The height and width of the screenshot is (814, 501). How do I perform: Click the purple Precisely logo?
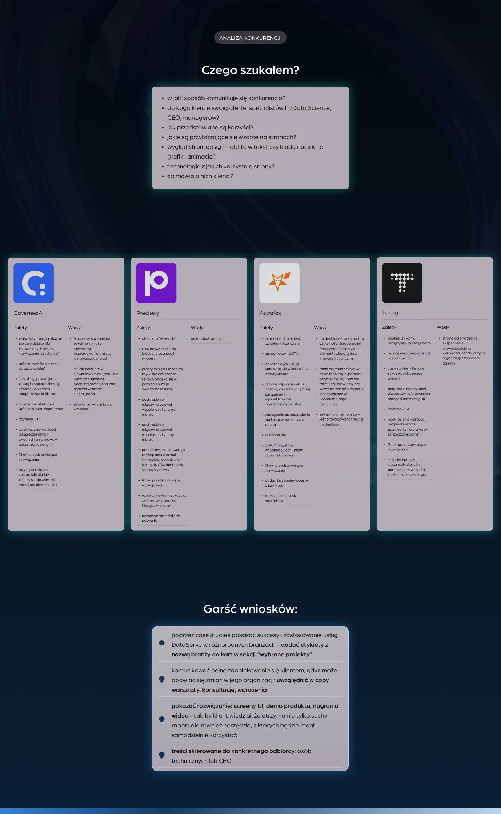click(x=156, y=283)
